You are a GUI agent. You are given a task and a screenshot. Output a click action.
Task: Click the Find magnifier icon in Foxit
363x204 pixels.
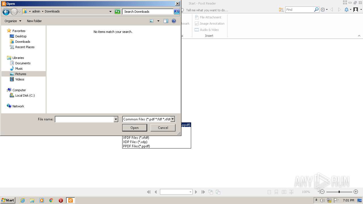(316, 10)
